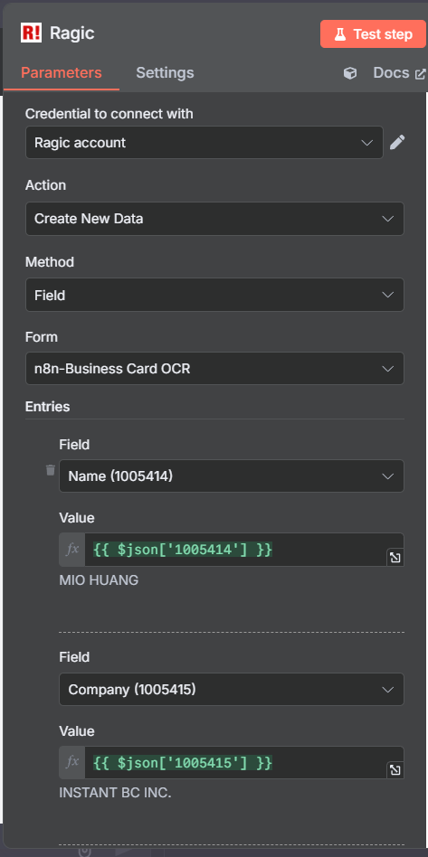Click the fx icon of Name value
Viewport: 428px width, 857px height.
(x=72, y=550)
